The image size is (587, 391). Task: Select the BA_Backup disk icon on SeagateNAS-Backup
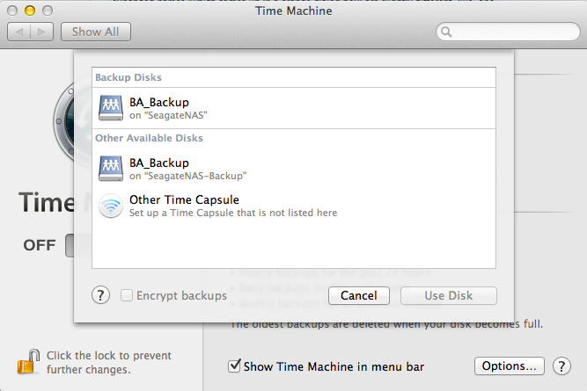[x=111, y=169]
